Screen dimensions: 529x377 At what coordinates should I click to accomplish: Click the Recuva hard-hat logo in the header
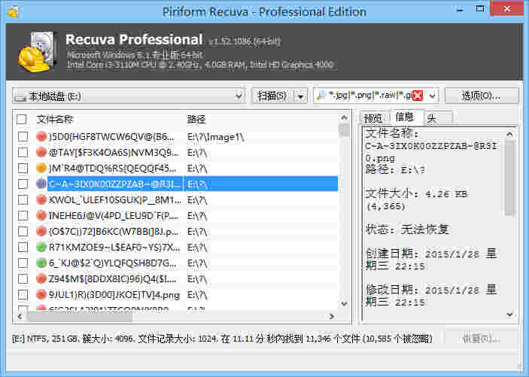(37, 52)
